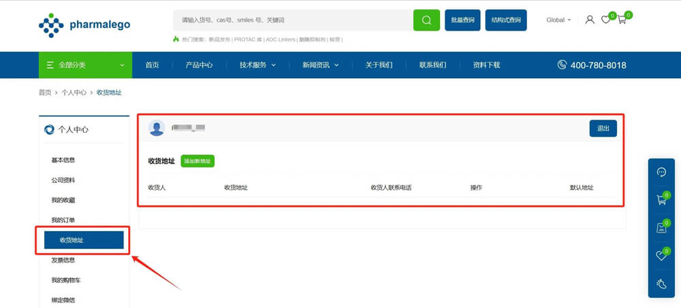
Task: Click the heart icon in floating sidebar
Action: click(661, 256)
